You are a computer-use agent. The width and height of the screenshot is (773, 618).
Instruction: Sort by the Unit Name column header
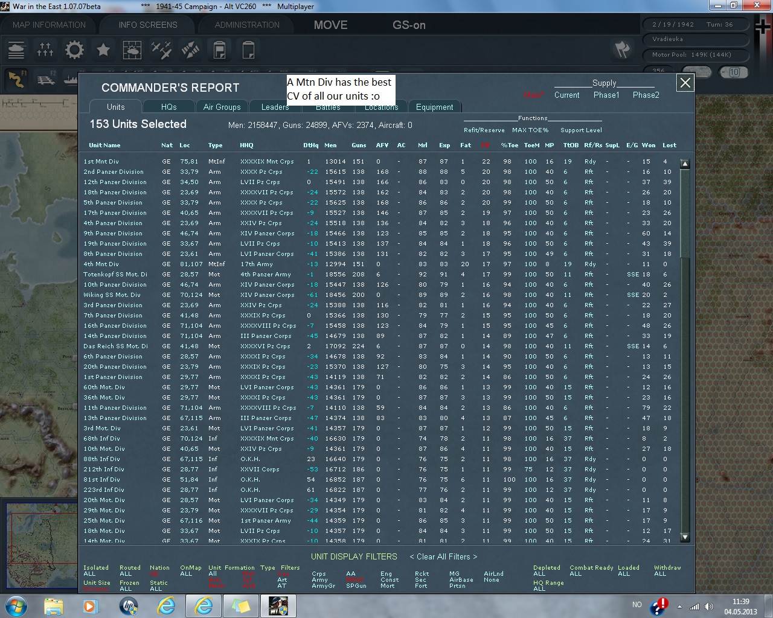104,145
